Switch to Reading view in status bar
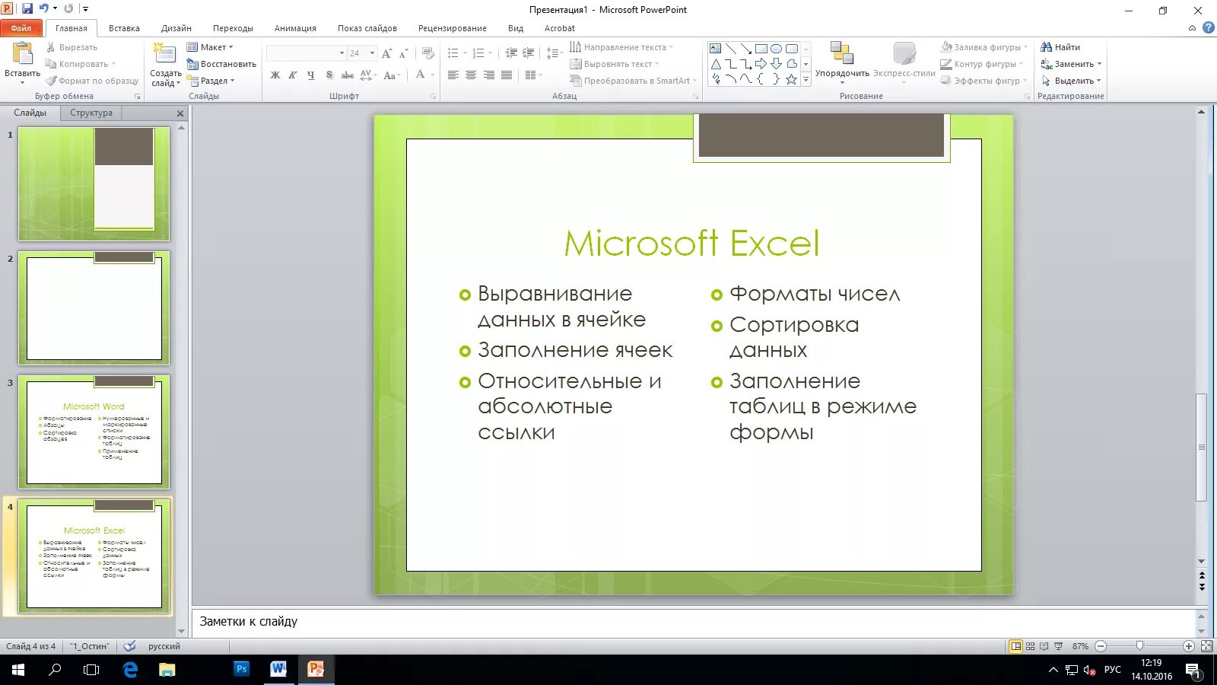1217x685 pixels. coord(1044,646)
